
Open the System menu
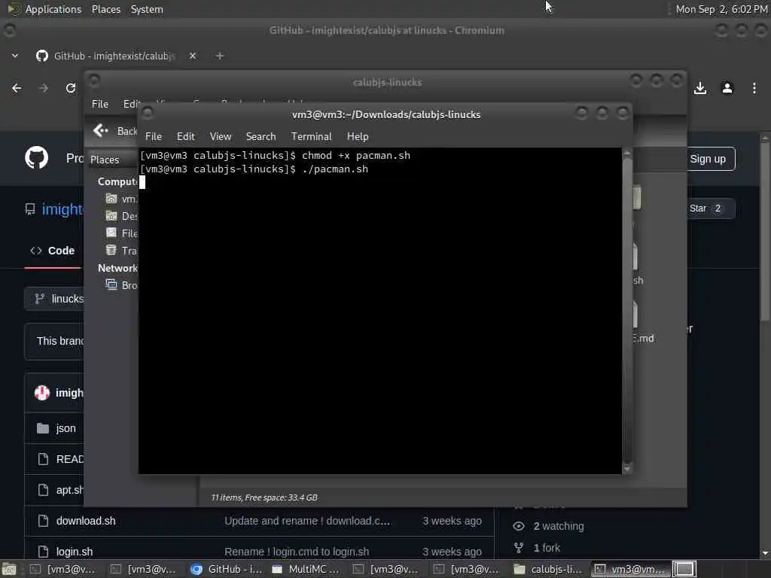click(147, 9)
